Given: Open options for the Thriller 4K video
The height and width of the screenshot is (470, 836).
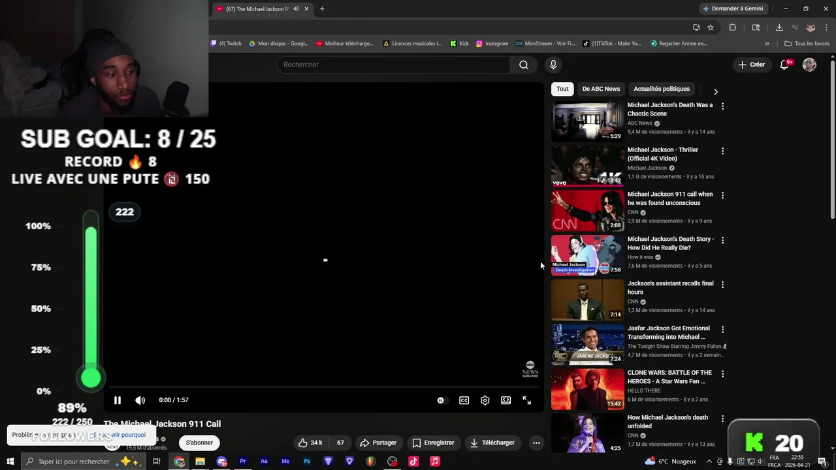Looking at the screenshot, I should [x=722, y=151].
